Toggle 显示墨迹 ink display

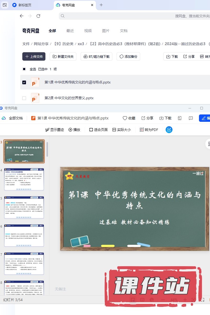(x=54, y=130)
